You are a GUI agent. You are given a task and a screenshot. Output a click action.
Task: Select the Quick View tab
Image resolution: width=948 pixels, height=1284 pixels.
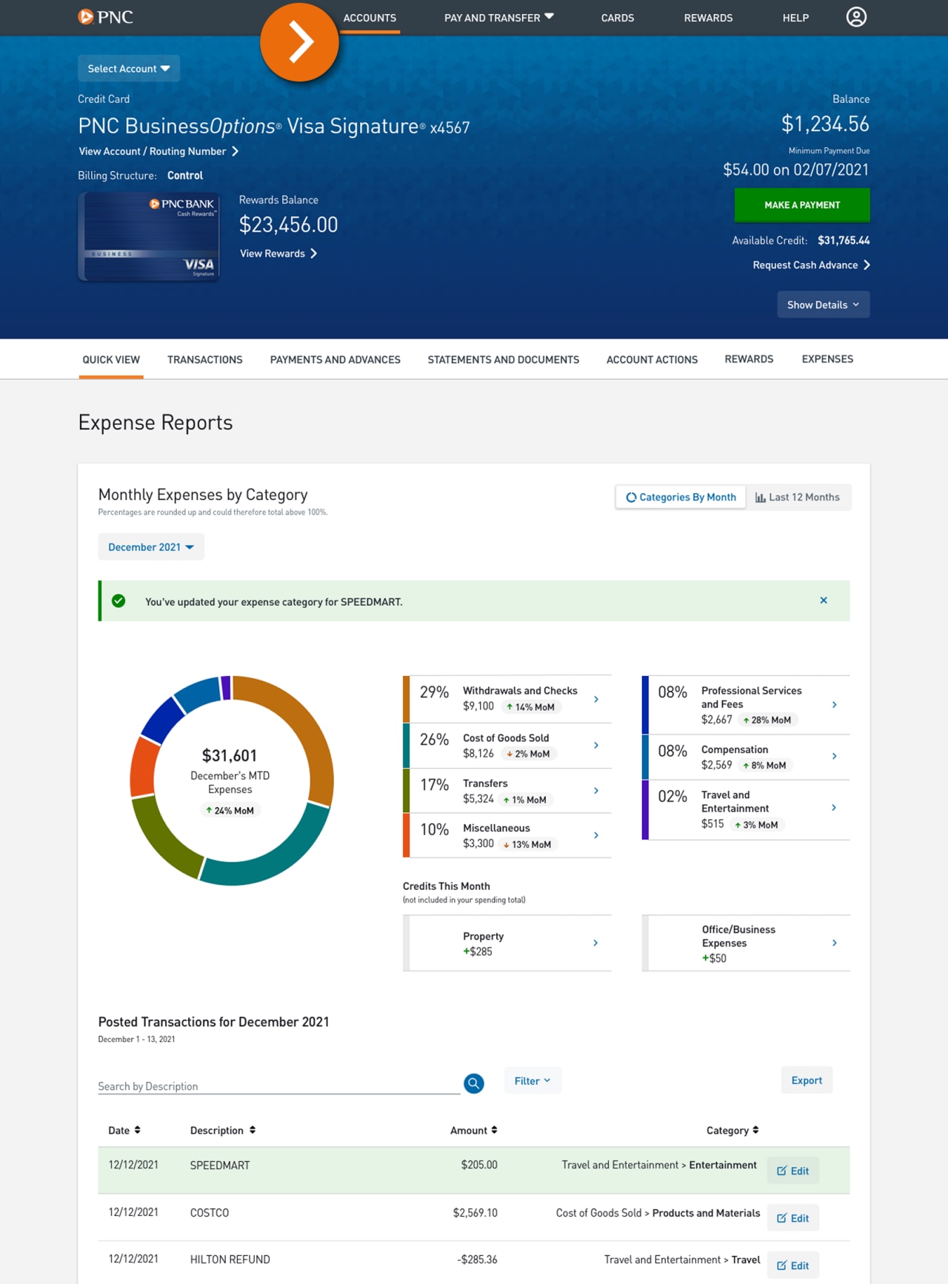111,359
